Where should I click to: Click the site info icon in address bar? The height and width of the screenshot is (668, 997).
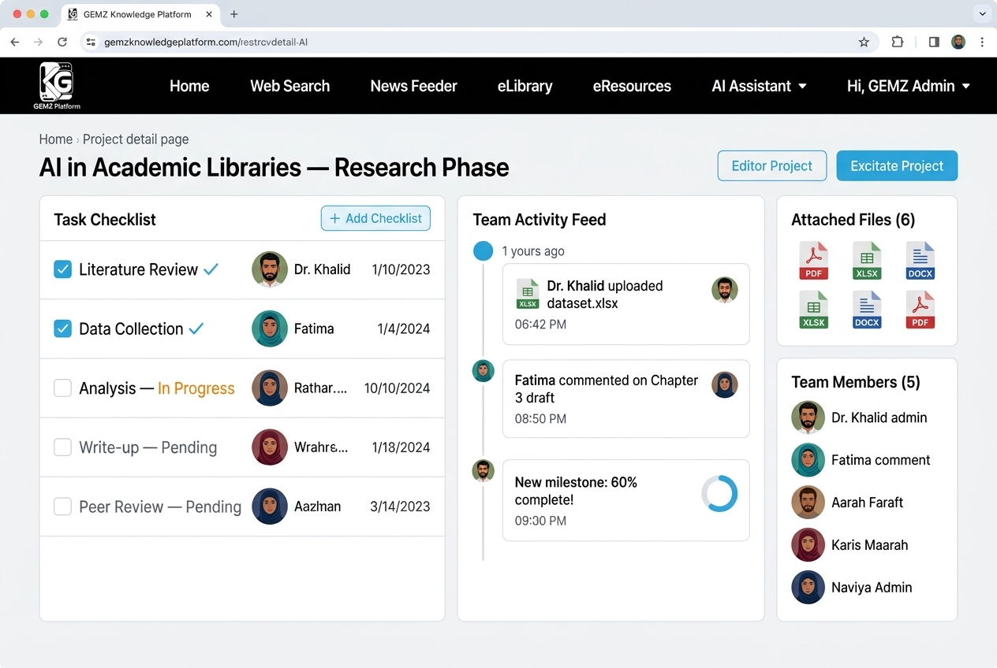point(91,42)
